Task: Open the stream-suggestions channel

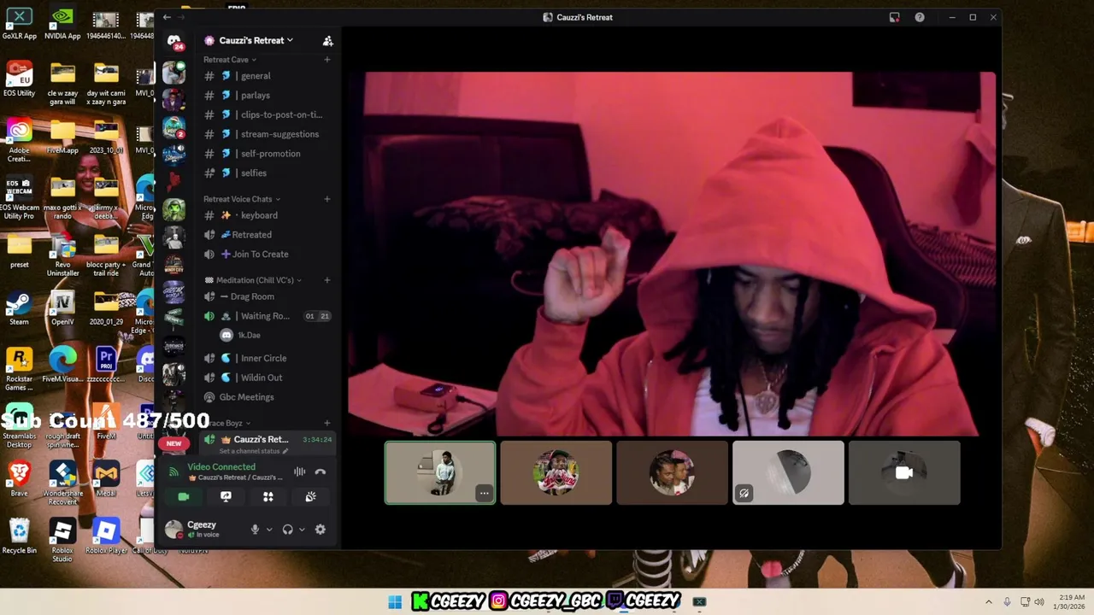Action: coord(268,134)
